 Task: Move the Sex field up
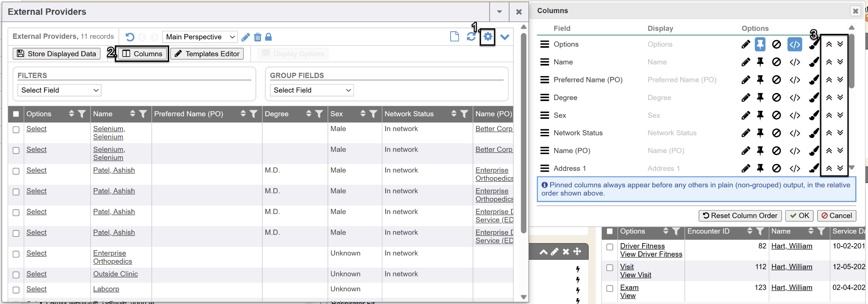tap(829, 115)
